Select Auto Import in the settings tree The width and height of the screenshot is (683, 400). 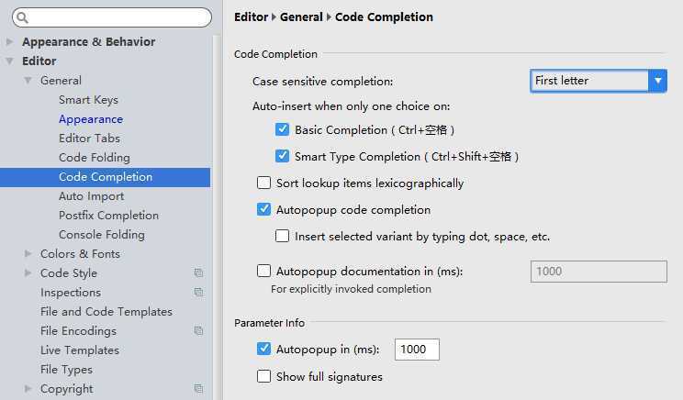tap(92, 196)
